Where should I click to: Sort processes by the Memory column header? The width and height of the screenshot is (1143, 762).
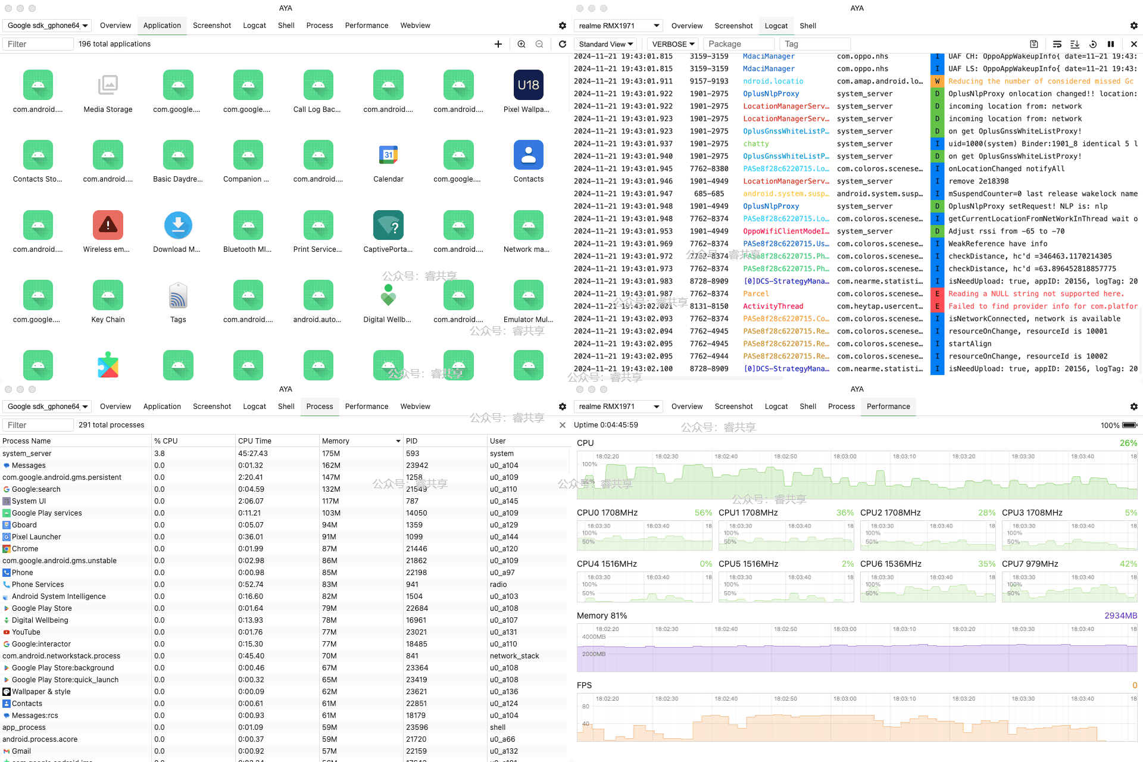click(361, 441)
